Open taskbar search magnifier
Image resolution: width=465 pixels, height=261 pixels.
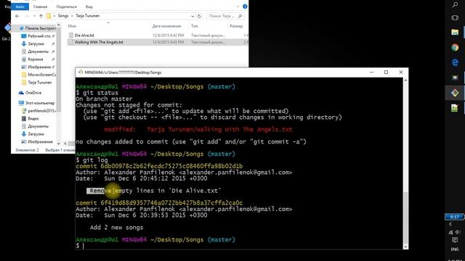(455, 4)
